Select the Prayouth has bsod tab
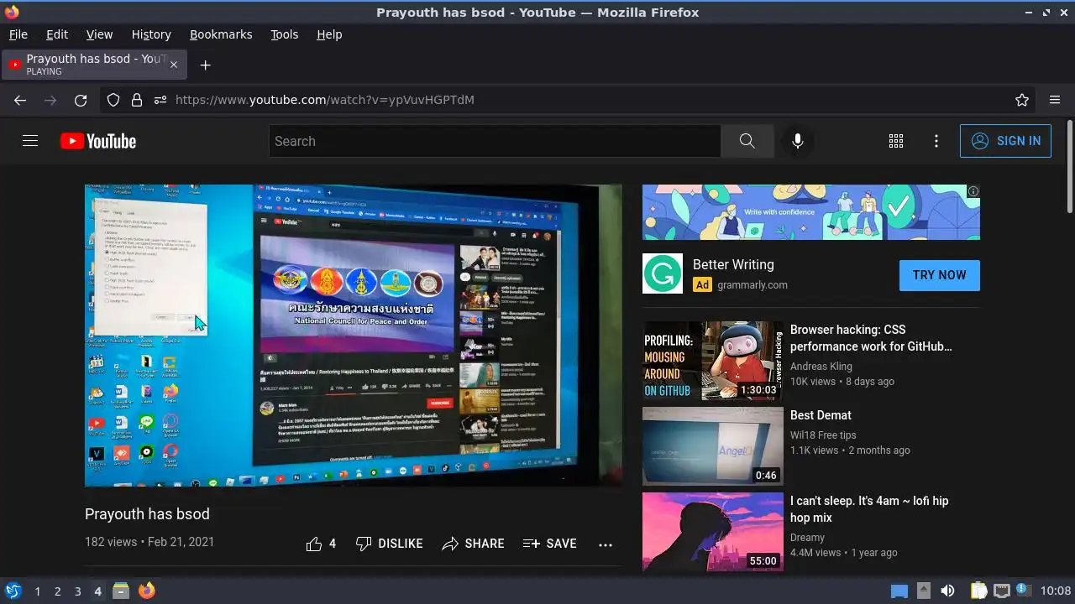Image resolution: width=1075 pixels, height=604 pixels. 94,65
